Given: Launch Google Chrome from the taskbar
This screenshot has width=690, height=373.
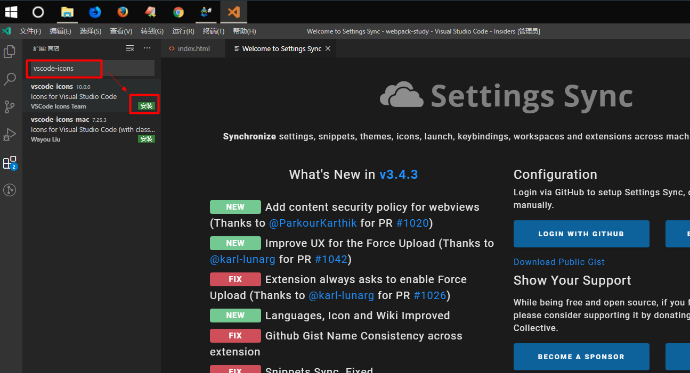Looking at the screenshot, I should pos(178,11).
